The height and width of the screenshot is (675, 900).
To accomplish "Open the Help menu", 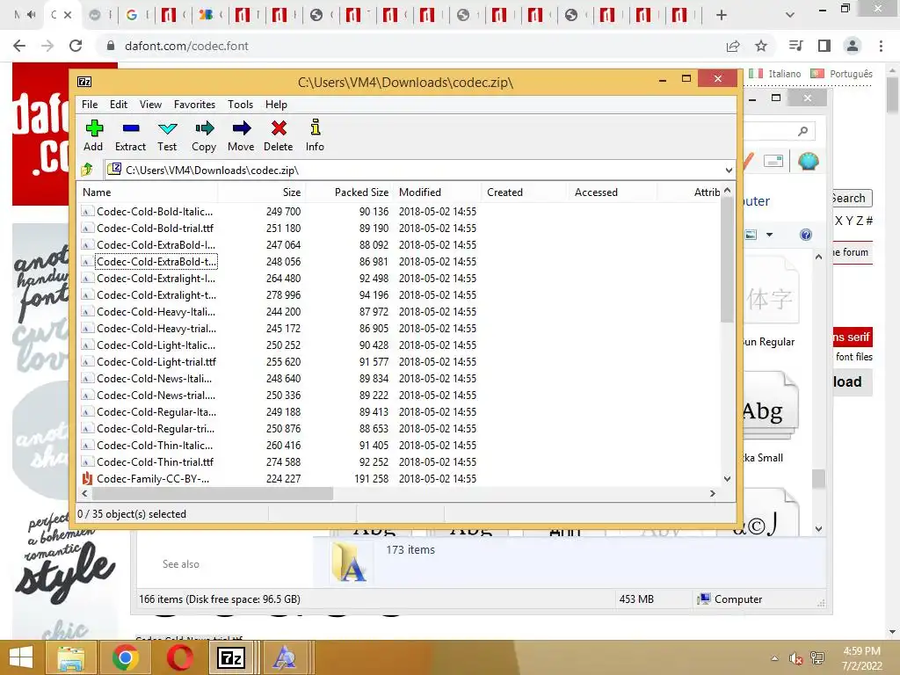I will [x=276, y=105].
